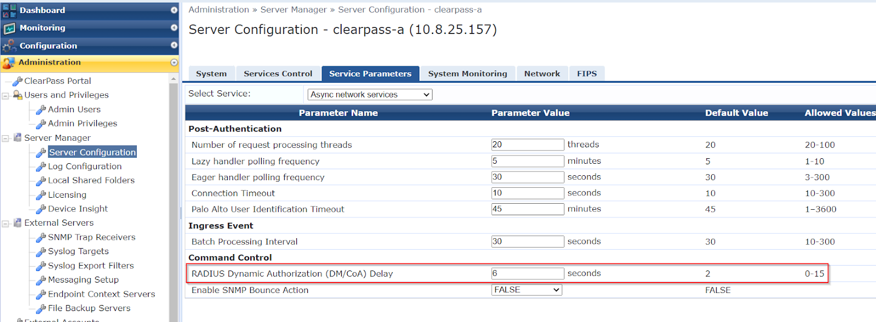Click the Administration section icon
This screenshot has width=876, height=322.
point(8,63)
